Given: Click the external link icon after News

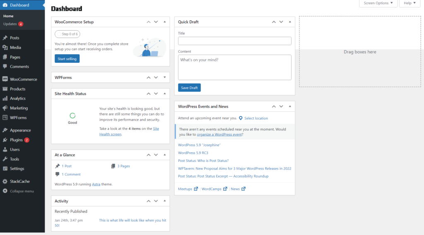Looking at the screenshot, I should click(x=243, y=189).
